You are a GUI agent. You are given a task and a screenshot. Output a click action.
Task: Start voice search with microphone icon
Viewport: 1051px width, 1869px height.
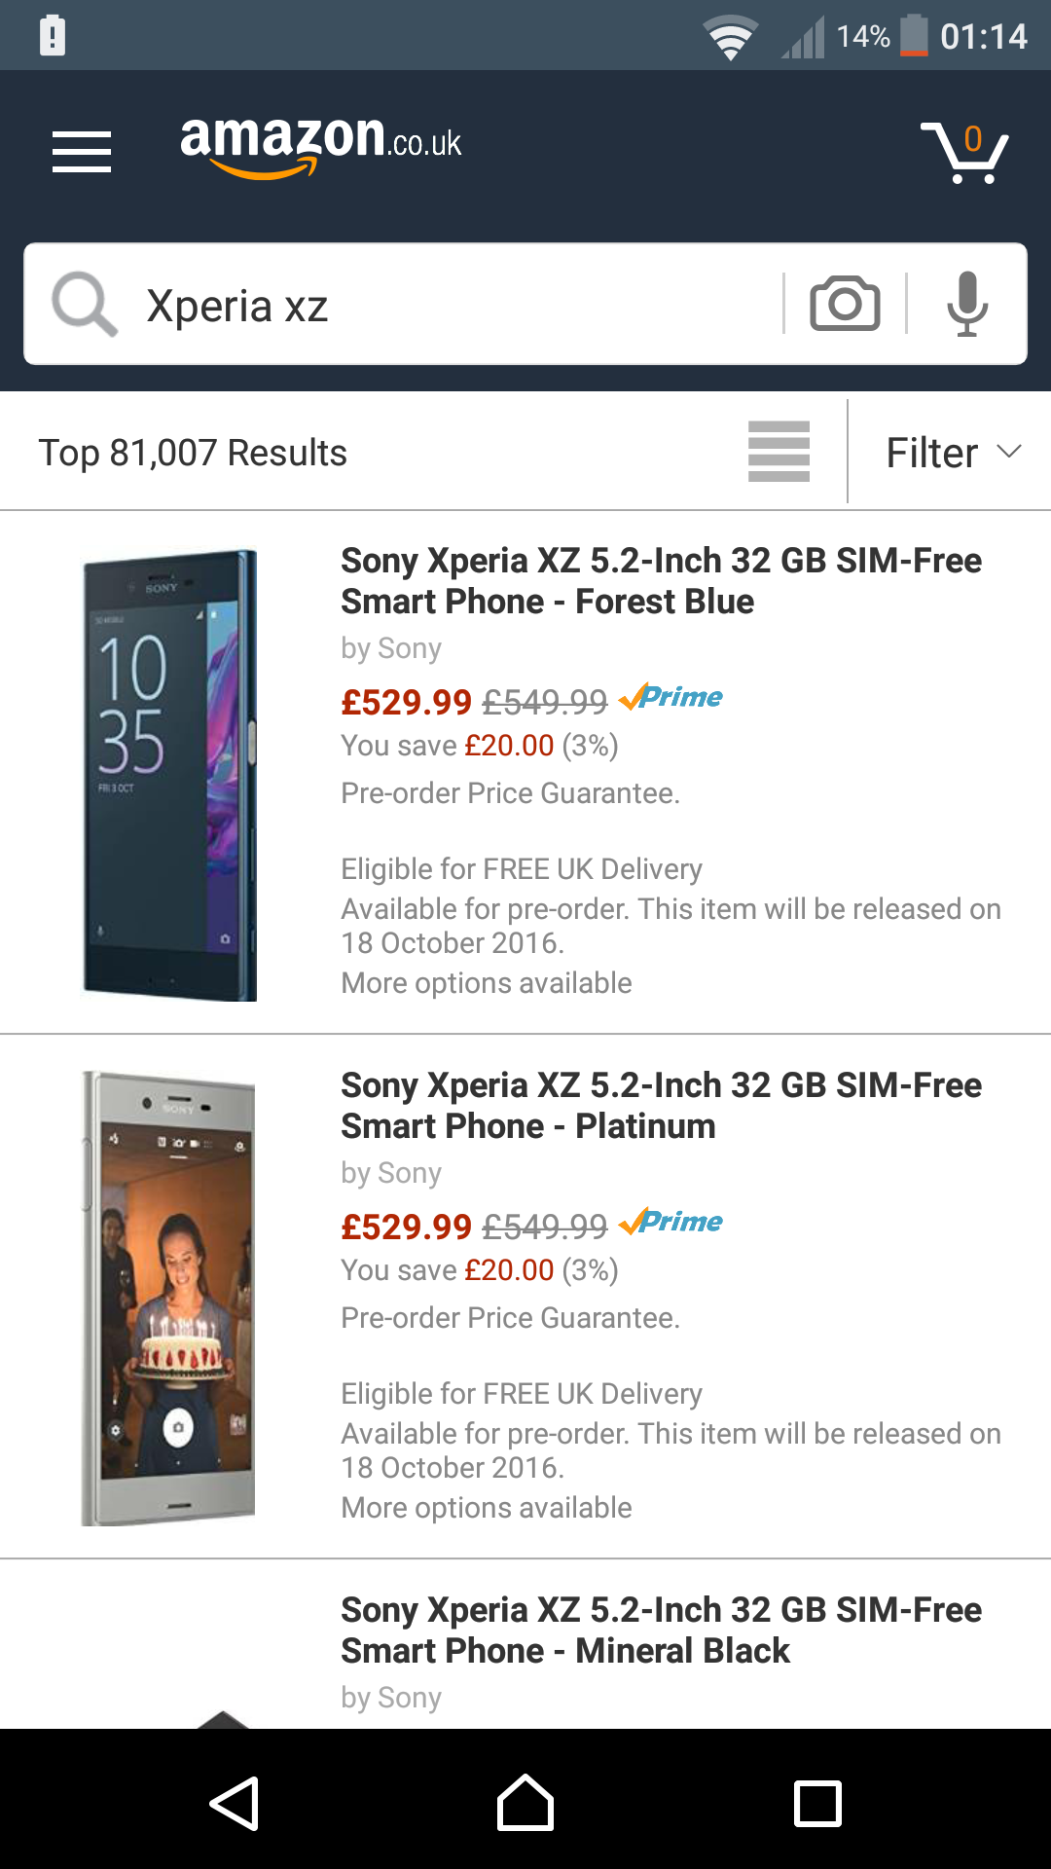pos(967,304)
